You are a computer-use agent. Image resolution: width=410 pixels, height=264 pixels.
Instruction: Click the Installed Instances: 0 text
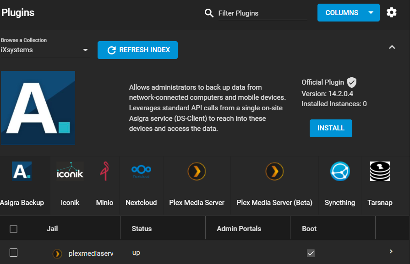334,104
